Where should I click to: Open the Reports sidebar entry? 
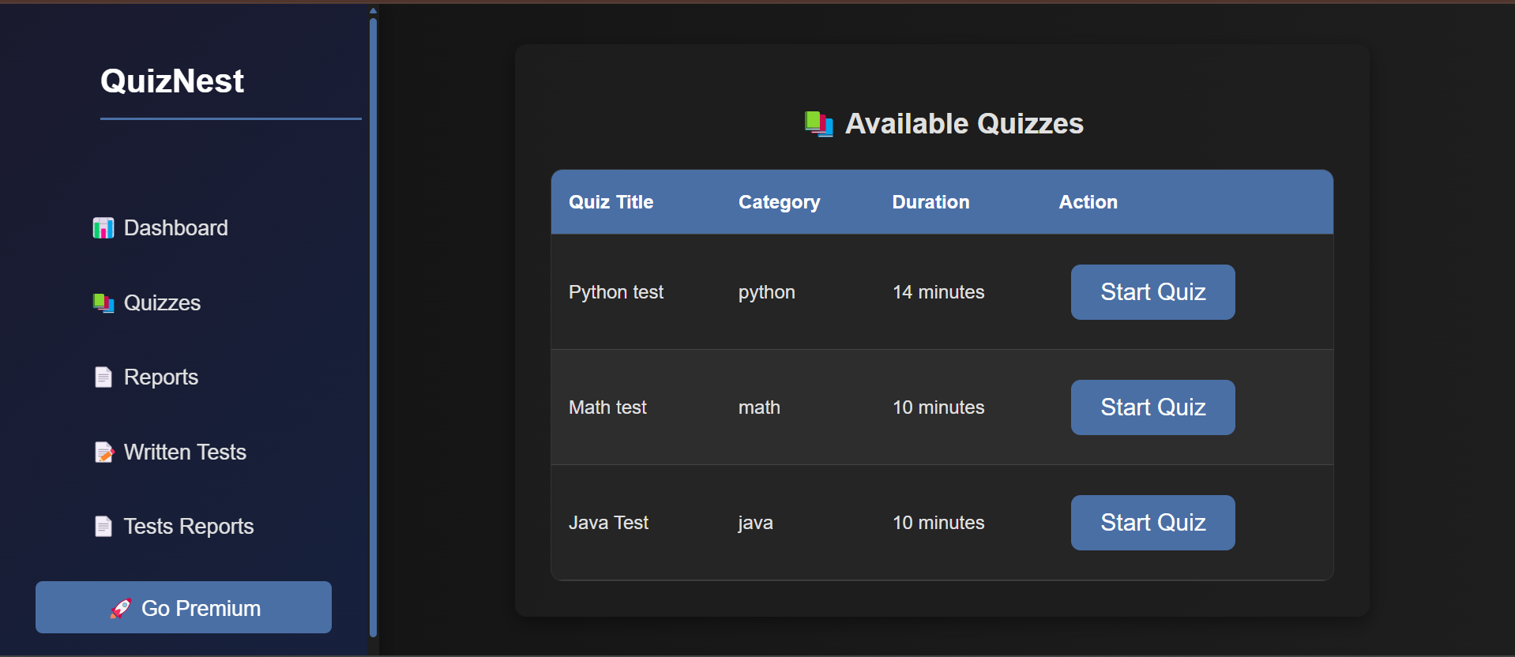160,377
